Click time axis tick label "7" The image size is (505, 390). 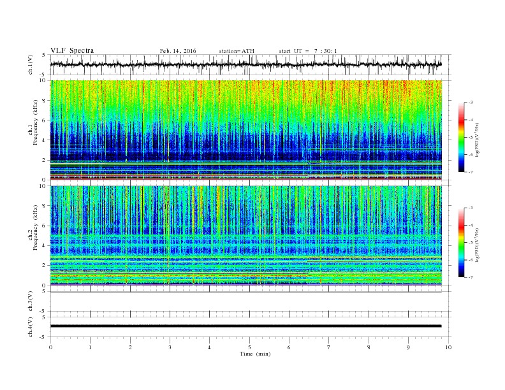point(329,347)
